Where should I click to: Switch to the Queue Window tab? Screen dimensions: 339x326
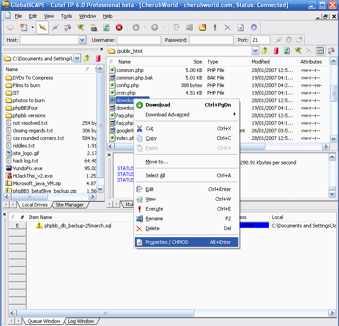tap(44, 321)
